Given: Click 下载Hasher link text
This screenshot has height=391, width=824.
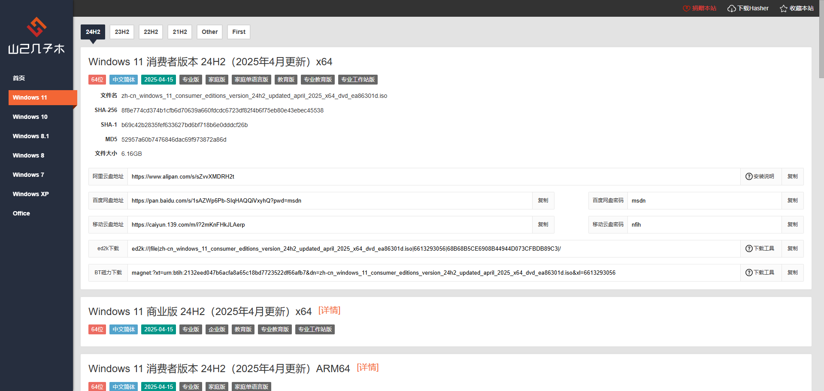Looking at the screenshot, I should click(753, 9).
